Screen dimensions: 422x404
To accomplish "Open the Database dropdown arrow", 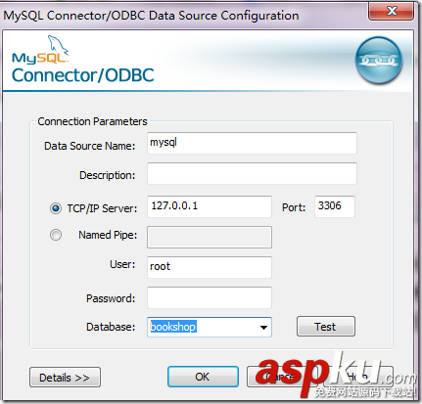I will tap(263, 327).
